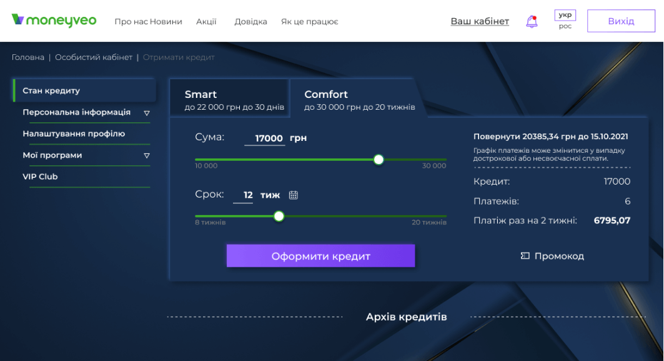Open VIP Club sidebar item

click(40, 176)
